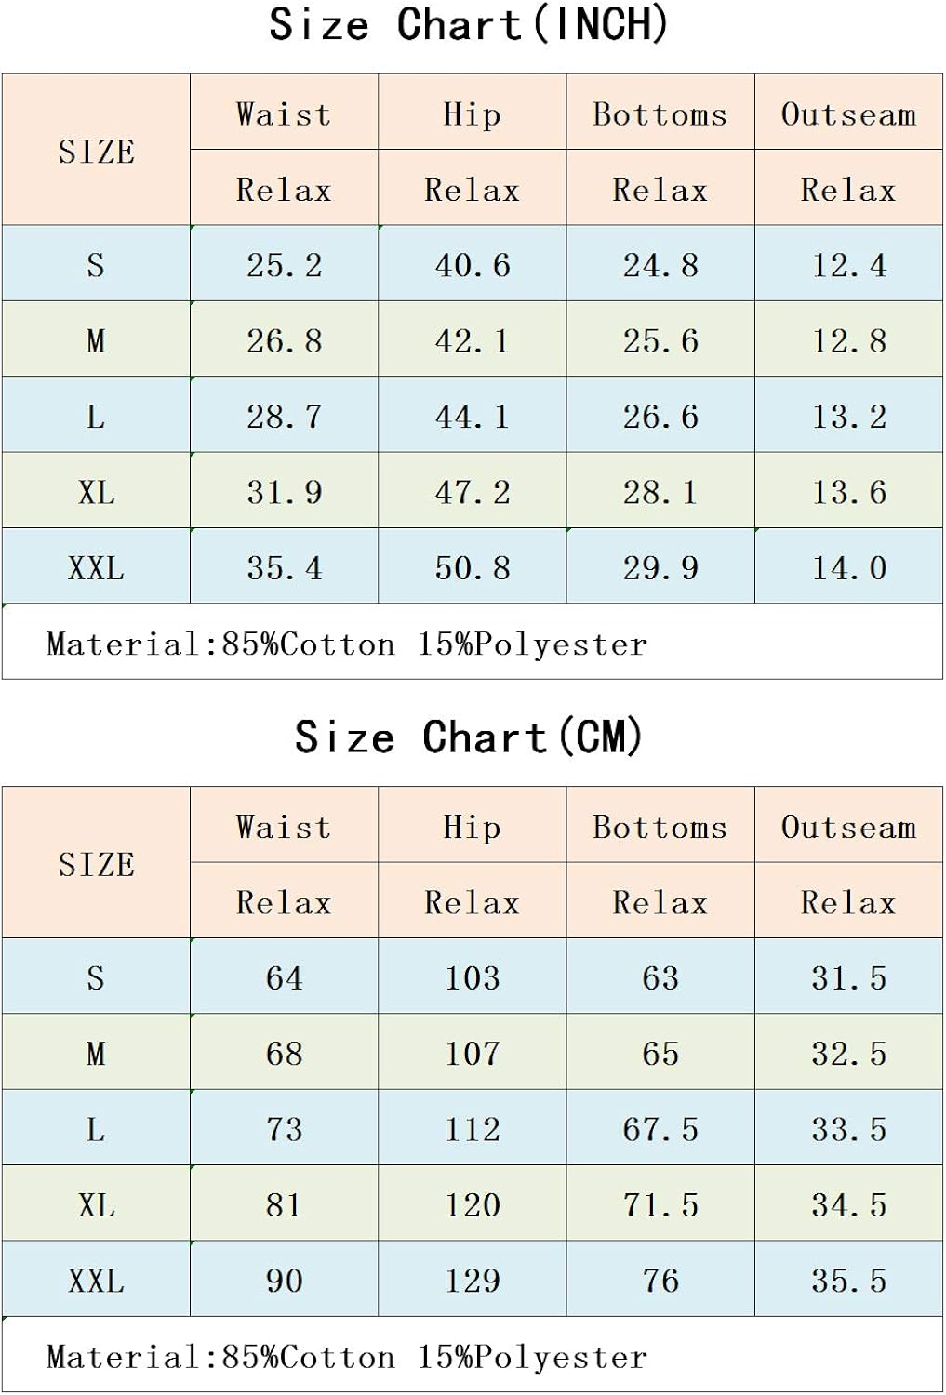This screenshot has width=946, height=1395.
Task: Click the 67.5 bottoms measurement cell
Action: (x=660, y=1129)
